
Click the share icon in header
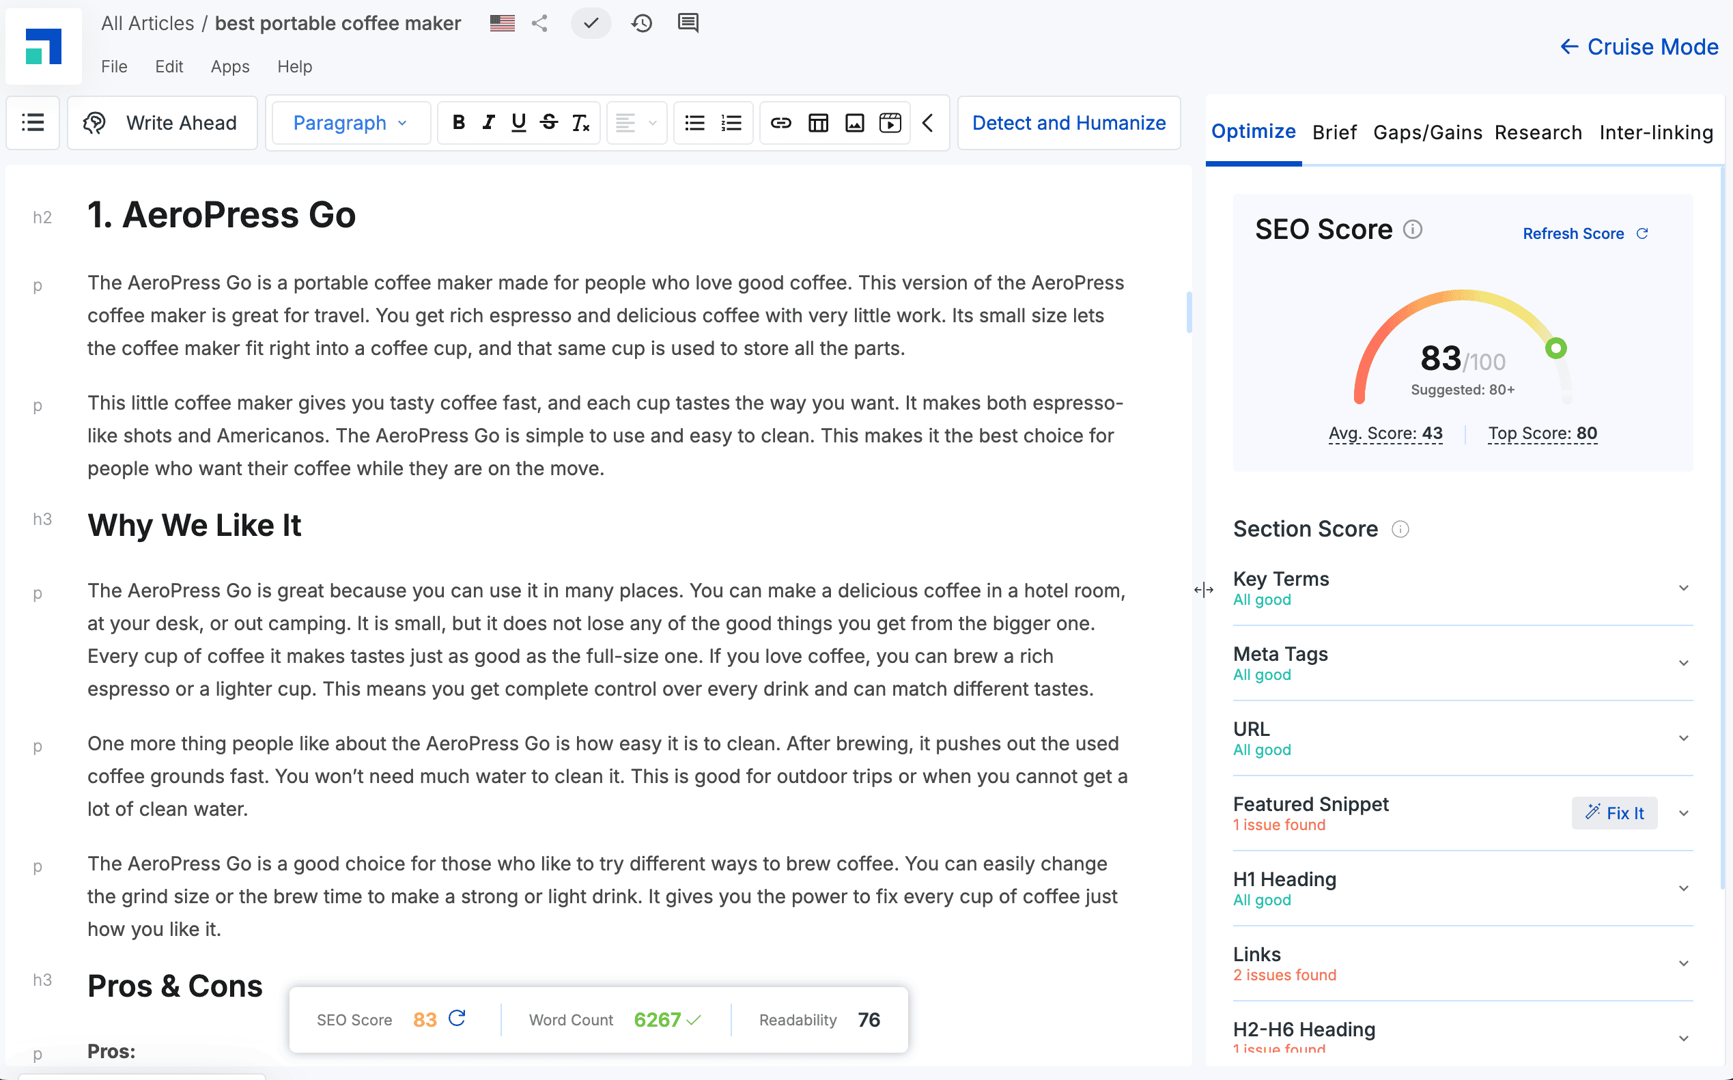pos(540,24)
